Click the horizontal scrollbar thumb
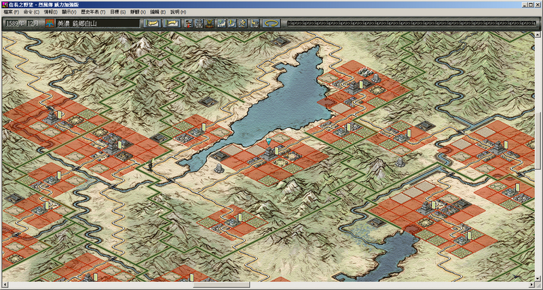 click(x=221, y=285)
